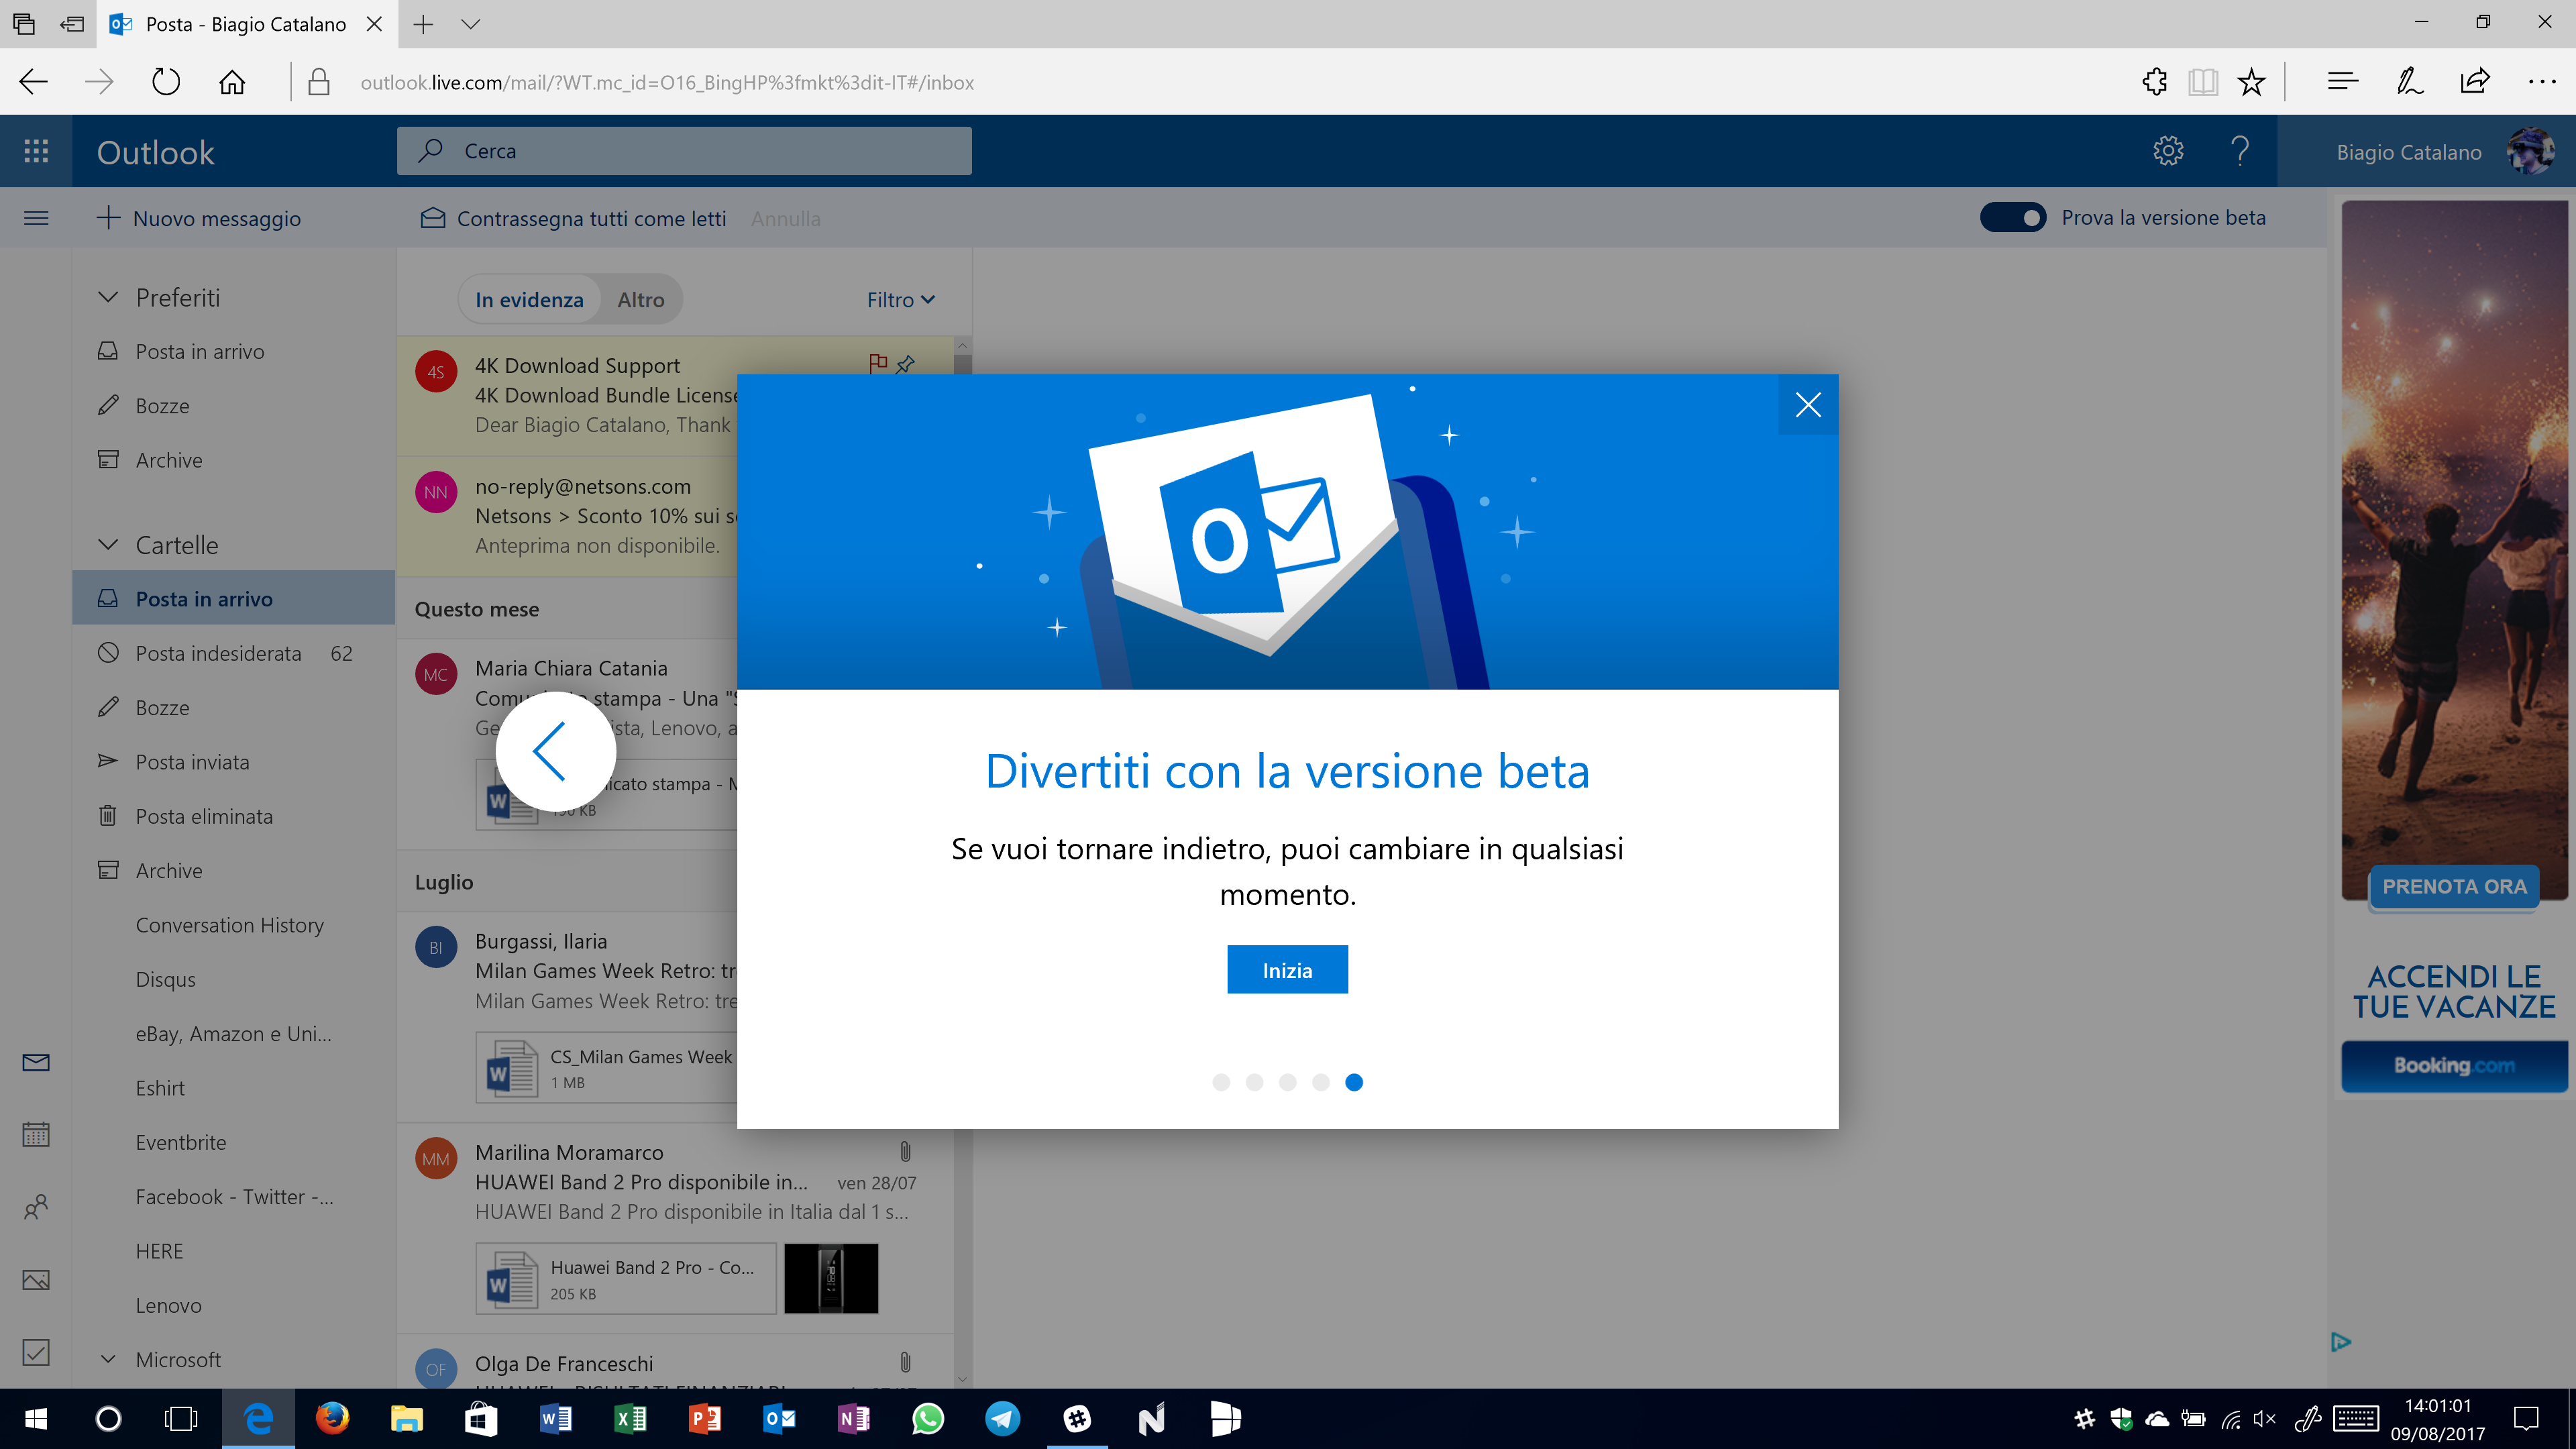Open Huawei Band image thumbnail attachment
The width and height of the screenshot is (2576, 1449).
click(831, 1279)
